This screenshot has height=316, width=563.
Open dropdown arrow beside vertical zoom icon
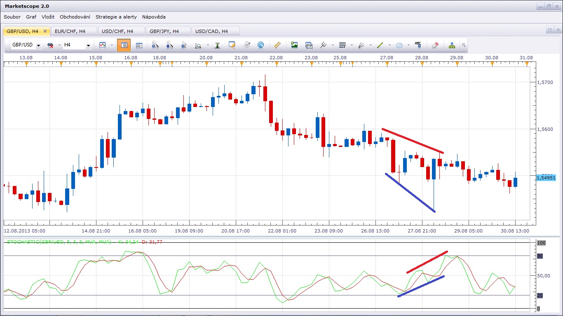[x=208, y=45]
